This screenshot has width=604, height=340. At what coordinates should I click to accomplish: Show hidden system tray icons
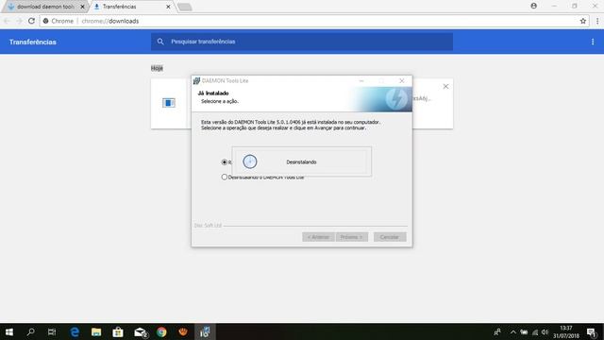point(512,331)
